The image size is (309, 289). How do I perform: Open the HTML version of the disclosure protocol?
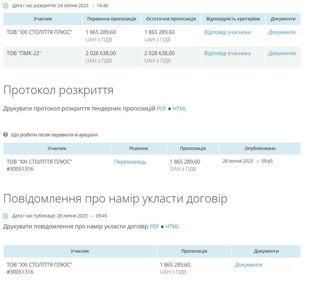coord(180,108)
